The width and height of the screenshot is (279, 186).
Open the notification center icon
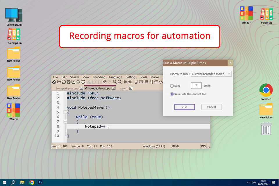[273, 183]
